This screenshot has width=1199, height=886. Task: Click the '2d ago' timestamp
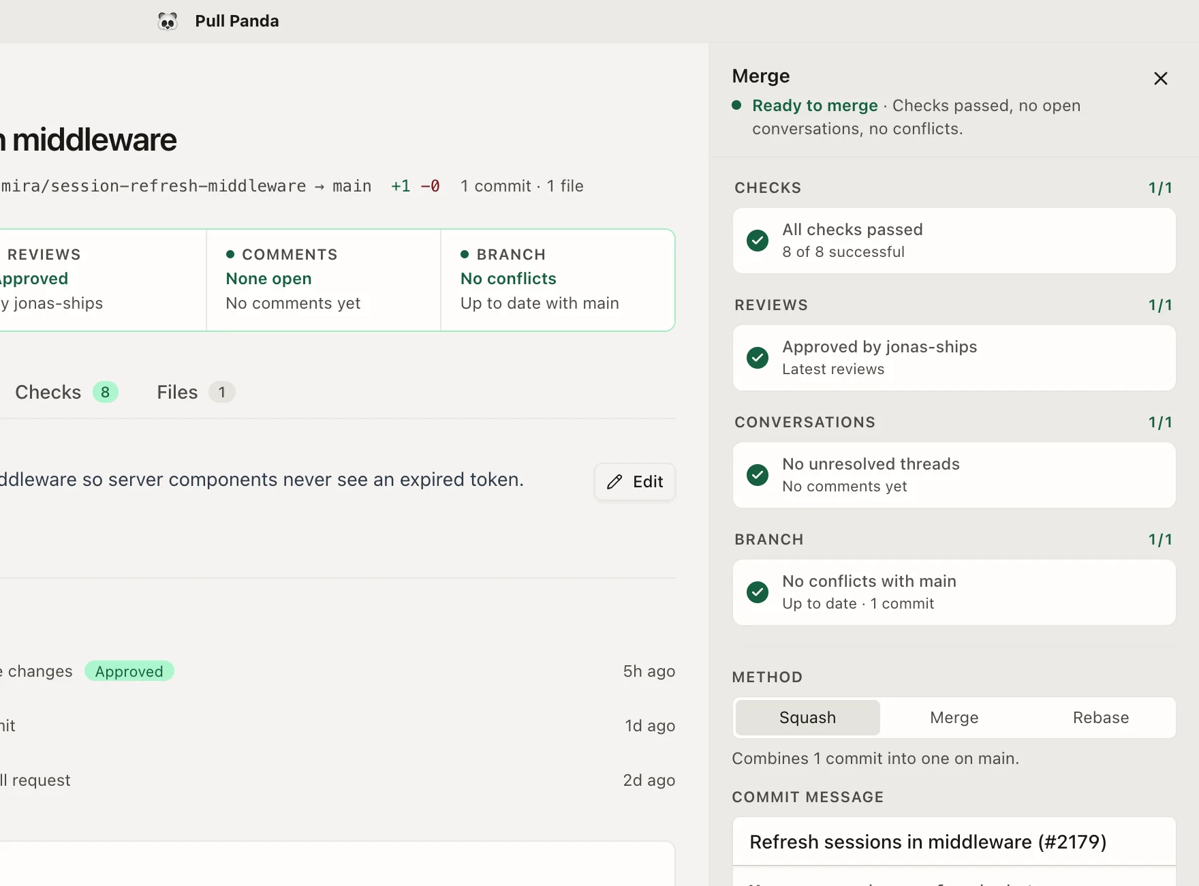click(649, 780)
